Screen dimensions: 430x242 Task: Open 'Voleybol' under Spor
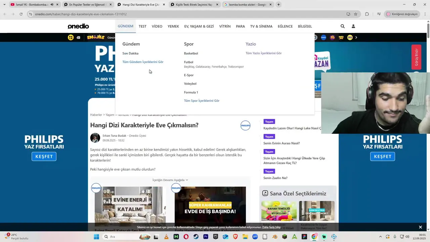coord(190,84)
